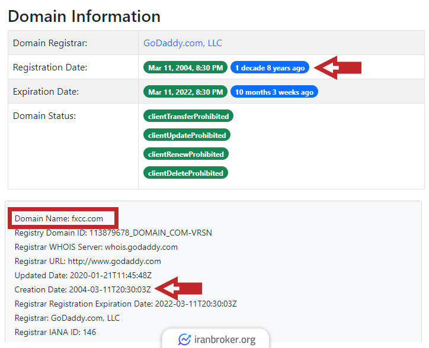Select the clientUpdateProhibited status badge

pos(187,136)
